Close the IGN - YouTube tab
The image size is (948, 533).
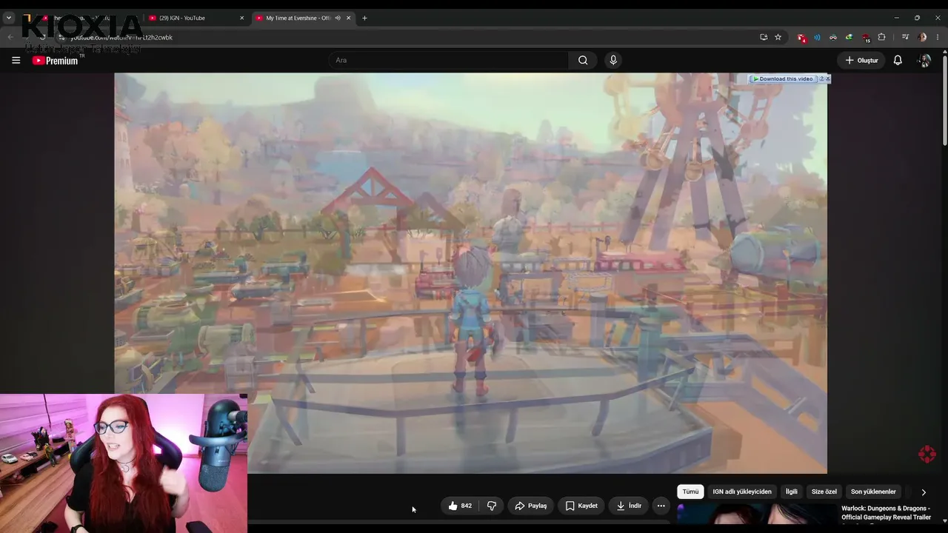pos(241,18)
